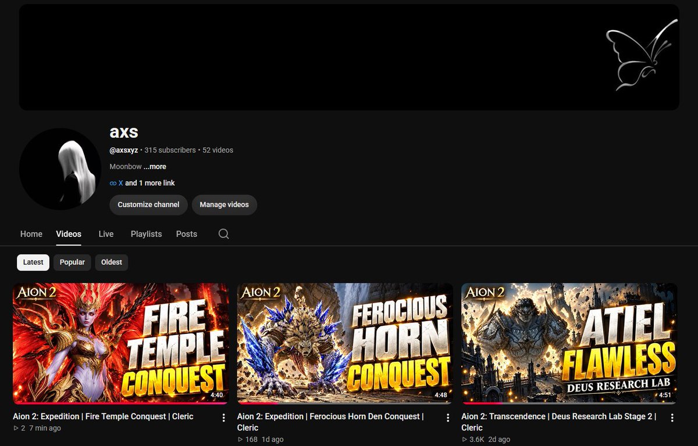Screen dimensions: 698x446
Task: Switch to the Playlists tab
Action: [146, 234]
